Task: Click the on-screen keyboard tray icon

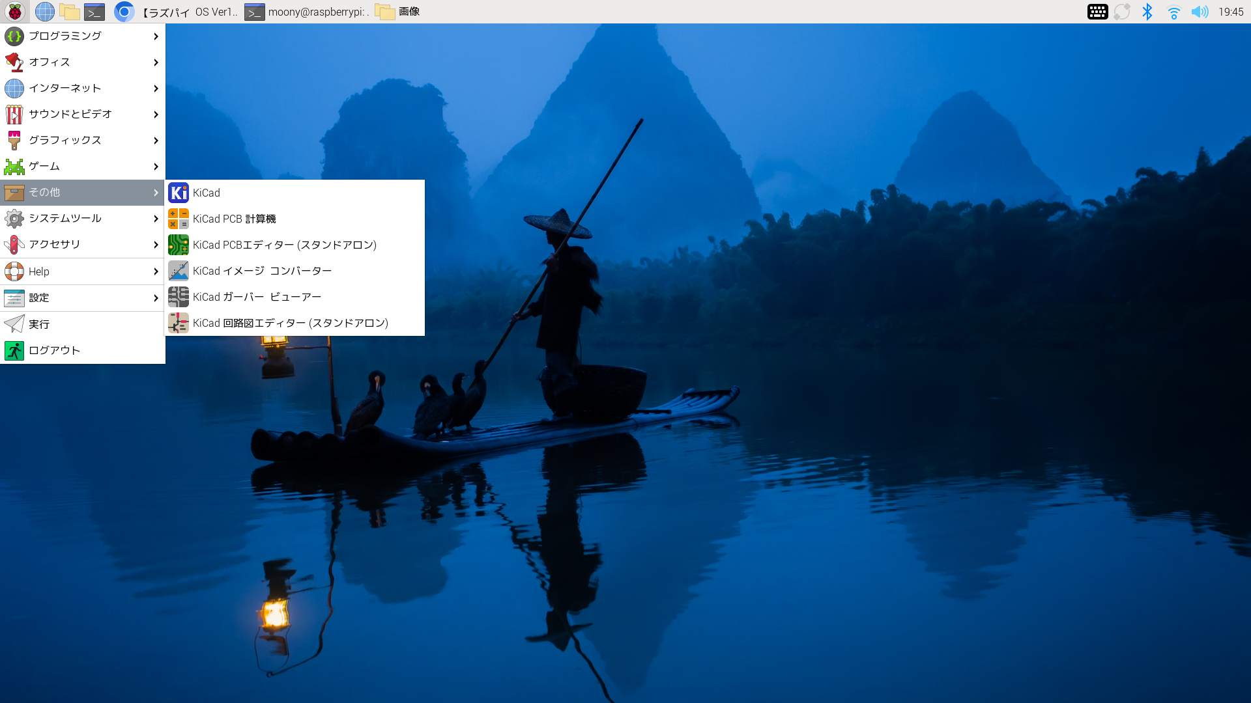Action: tap(1097, 12)
